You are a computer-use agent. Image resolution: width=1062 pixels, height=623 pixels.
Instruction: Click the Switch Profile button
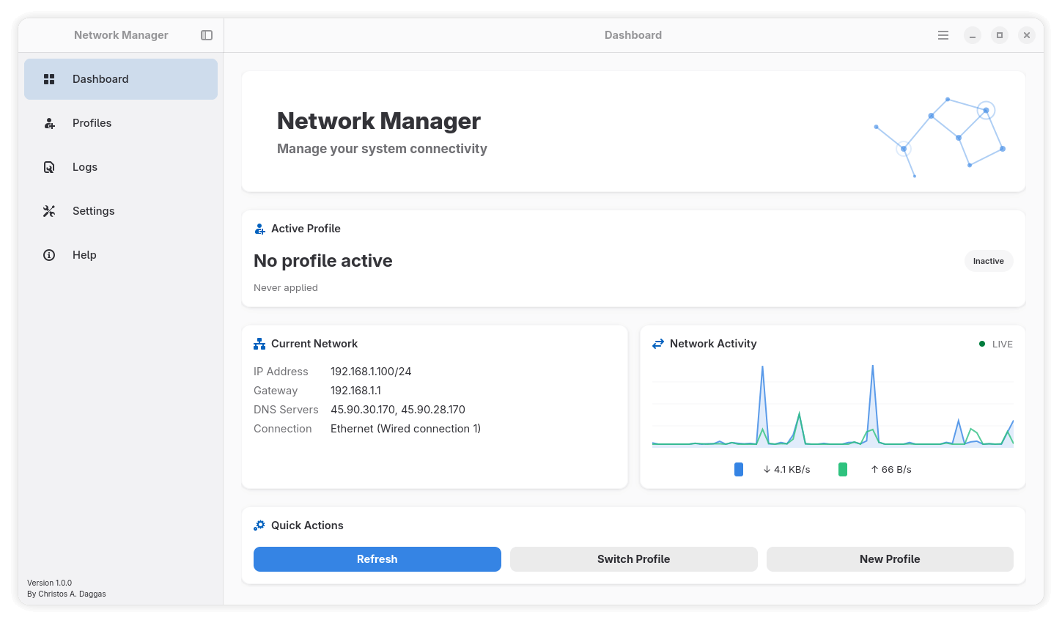coord(633,559)
